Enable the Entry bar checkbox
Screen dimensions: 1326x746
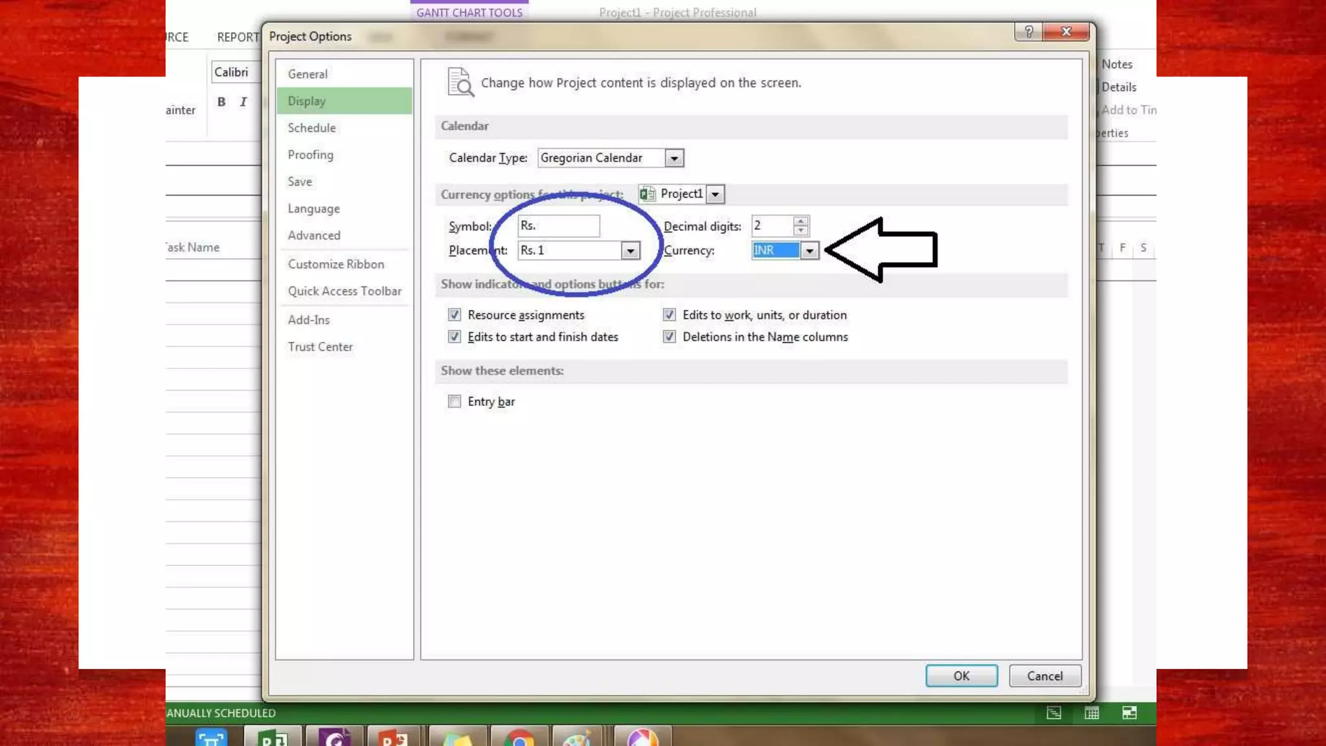pos(455,401)
